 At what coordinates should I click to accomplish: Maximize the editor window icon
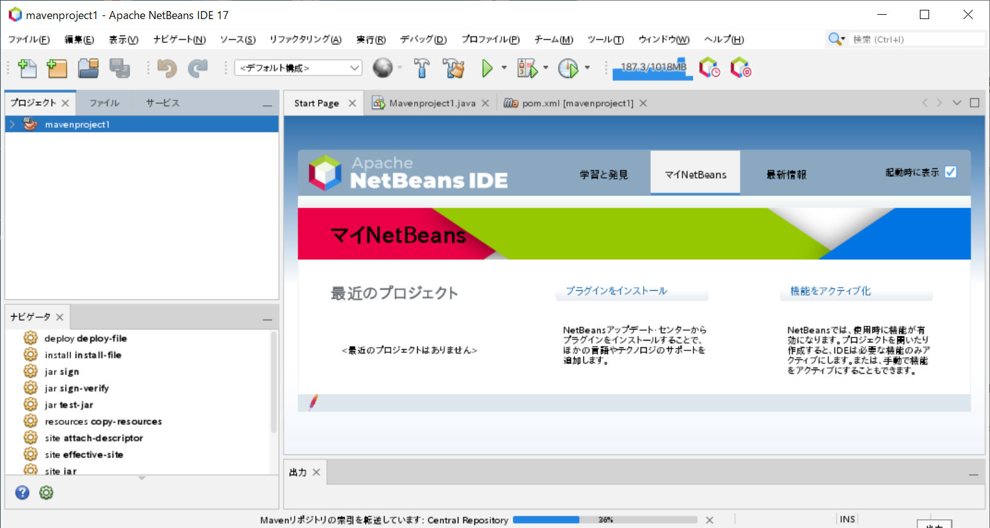coord(975,103)
